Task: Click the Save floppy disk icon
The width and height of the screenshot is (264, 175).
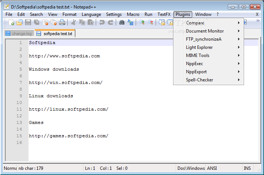Action: (28, 22)
